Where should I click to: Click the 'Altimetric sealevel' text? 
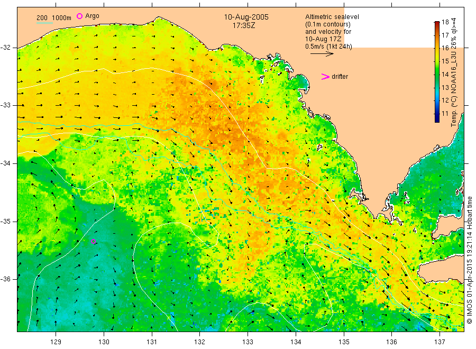pos(332,17)
